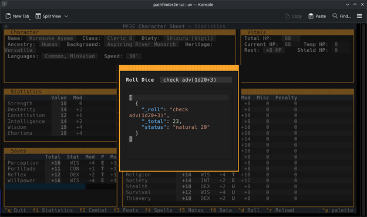Open a New Tab in Konsole
The width and height of the screenshot is (367, 217).
[x=17, y=16]
